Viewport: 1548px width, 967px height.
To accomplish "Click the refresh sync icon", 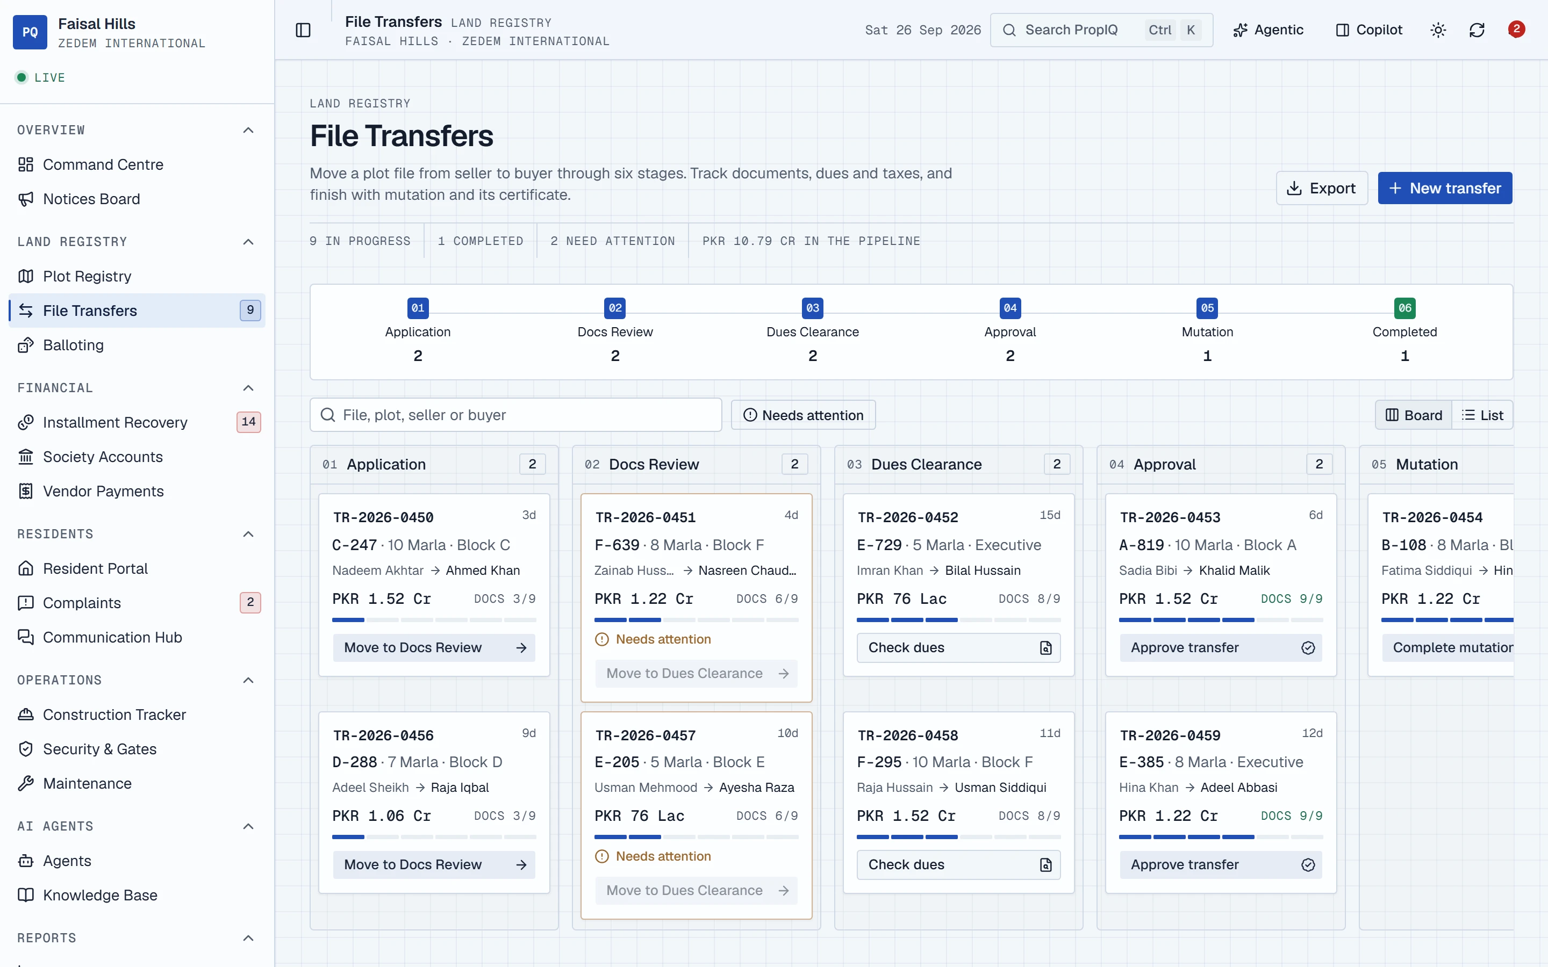I will [1477, 30].
